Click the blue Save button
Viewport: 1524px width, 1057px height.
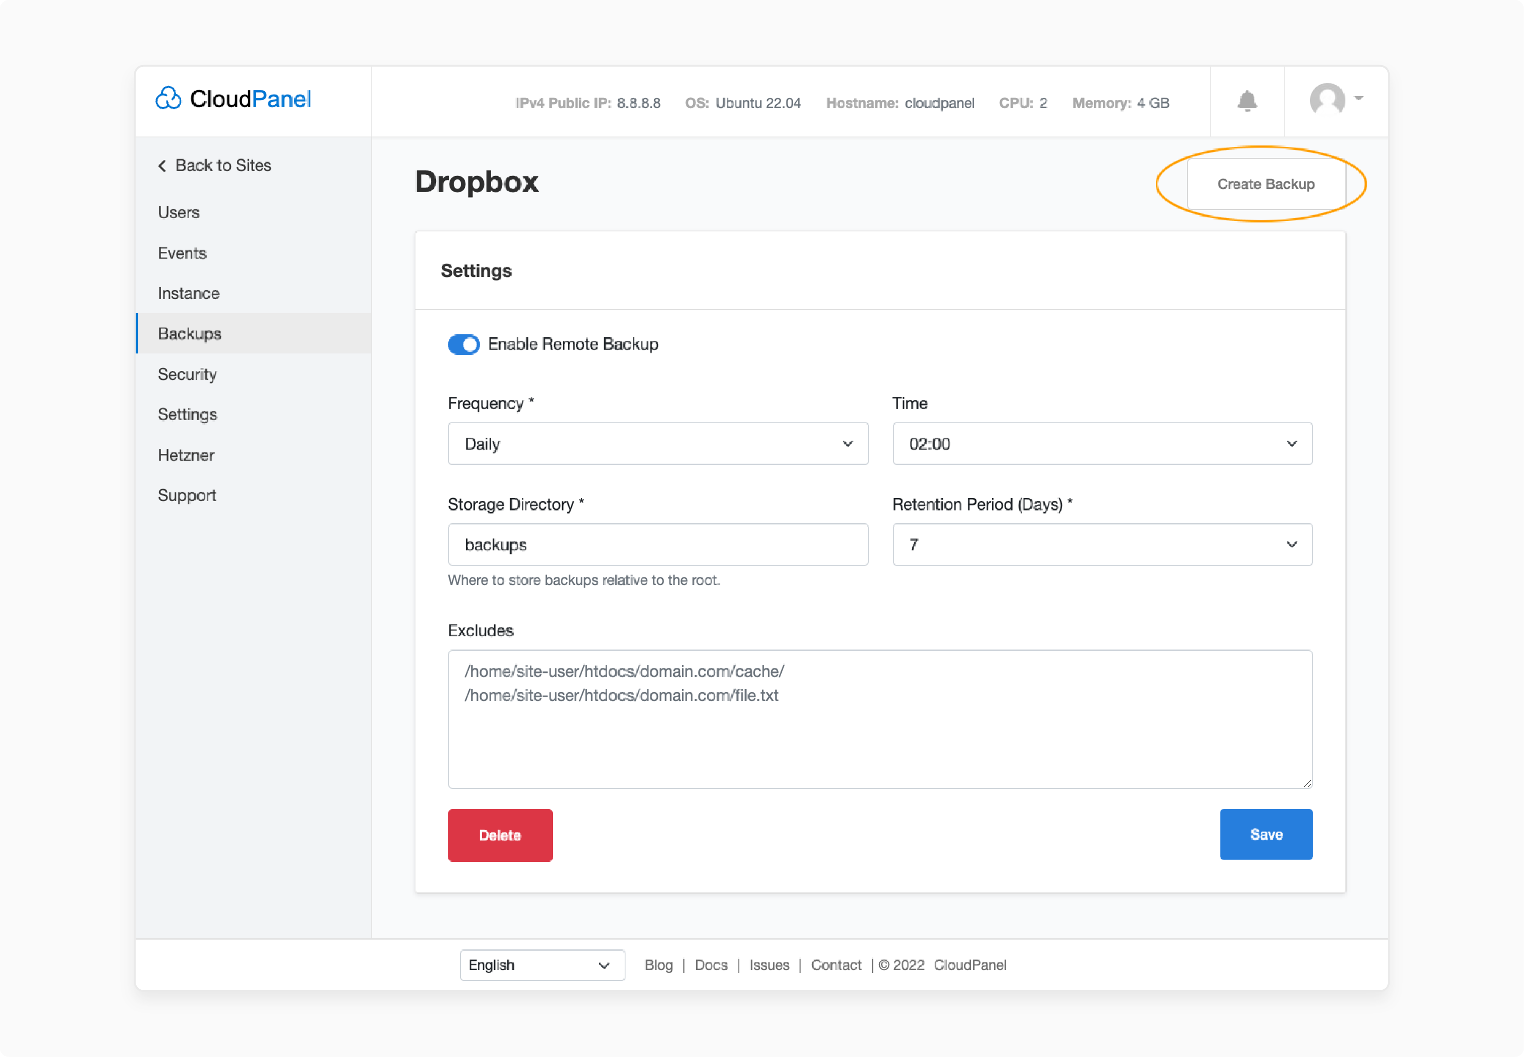[x=1266, y=835]
